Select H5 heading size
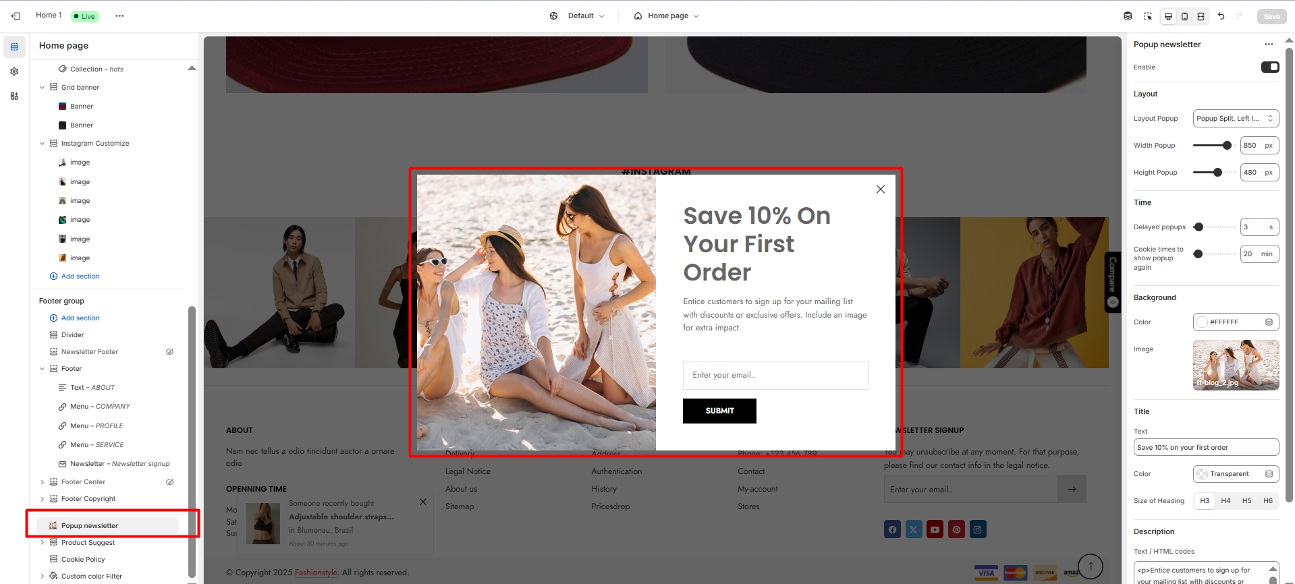 [1246, 500]
